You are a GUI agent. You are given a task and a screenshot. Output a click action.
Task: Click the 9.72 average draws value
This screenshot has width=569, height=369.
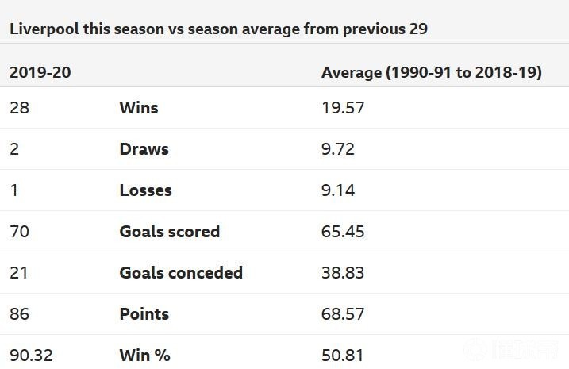point(338,149)
